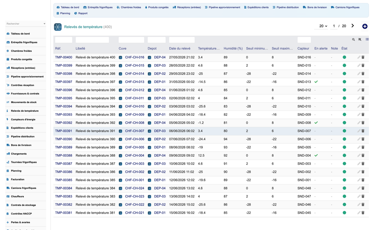Open cuve link CHF-CH-013
The height and width of the screenshot is (230, 372).
[x=135, y=82]
